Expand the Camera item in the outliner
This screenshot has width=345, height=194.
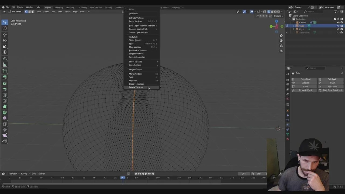[294, 23]
